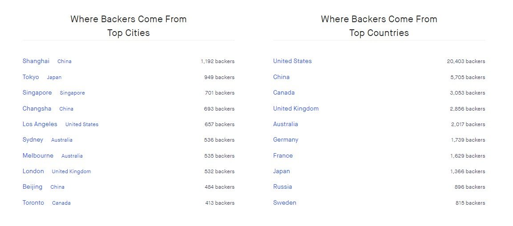Open the Changsha city link
Viewport: 513px width, 226px height.
[x=37, y=109]
